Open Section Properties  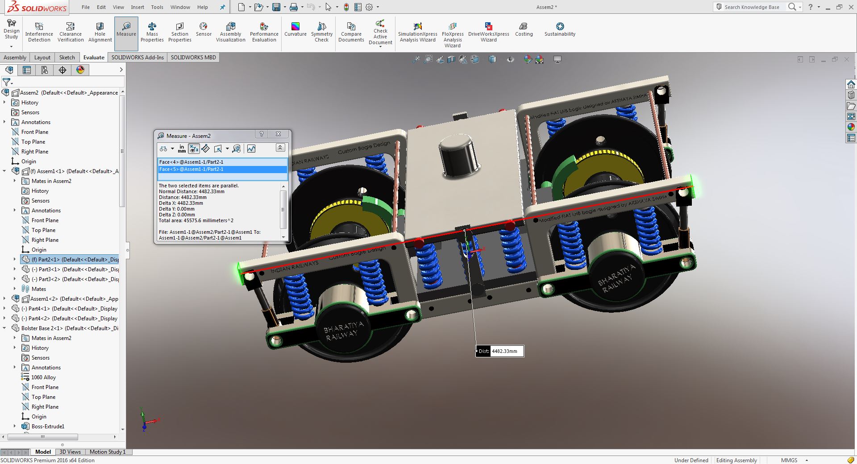pyautogui.click(x=180, y=32)
